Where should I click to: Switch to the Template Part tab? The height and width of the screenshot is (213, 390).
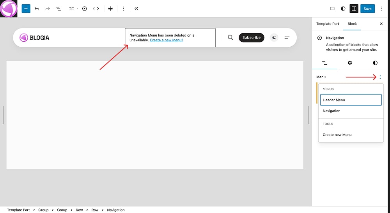click(x=327, y=24)
